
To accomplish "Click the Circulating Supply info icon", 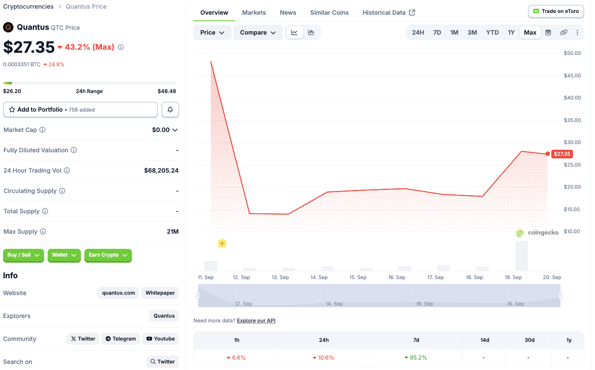I will pos(62,191).
